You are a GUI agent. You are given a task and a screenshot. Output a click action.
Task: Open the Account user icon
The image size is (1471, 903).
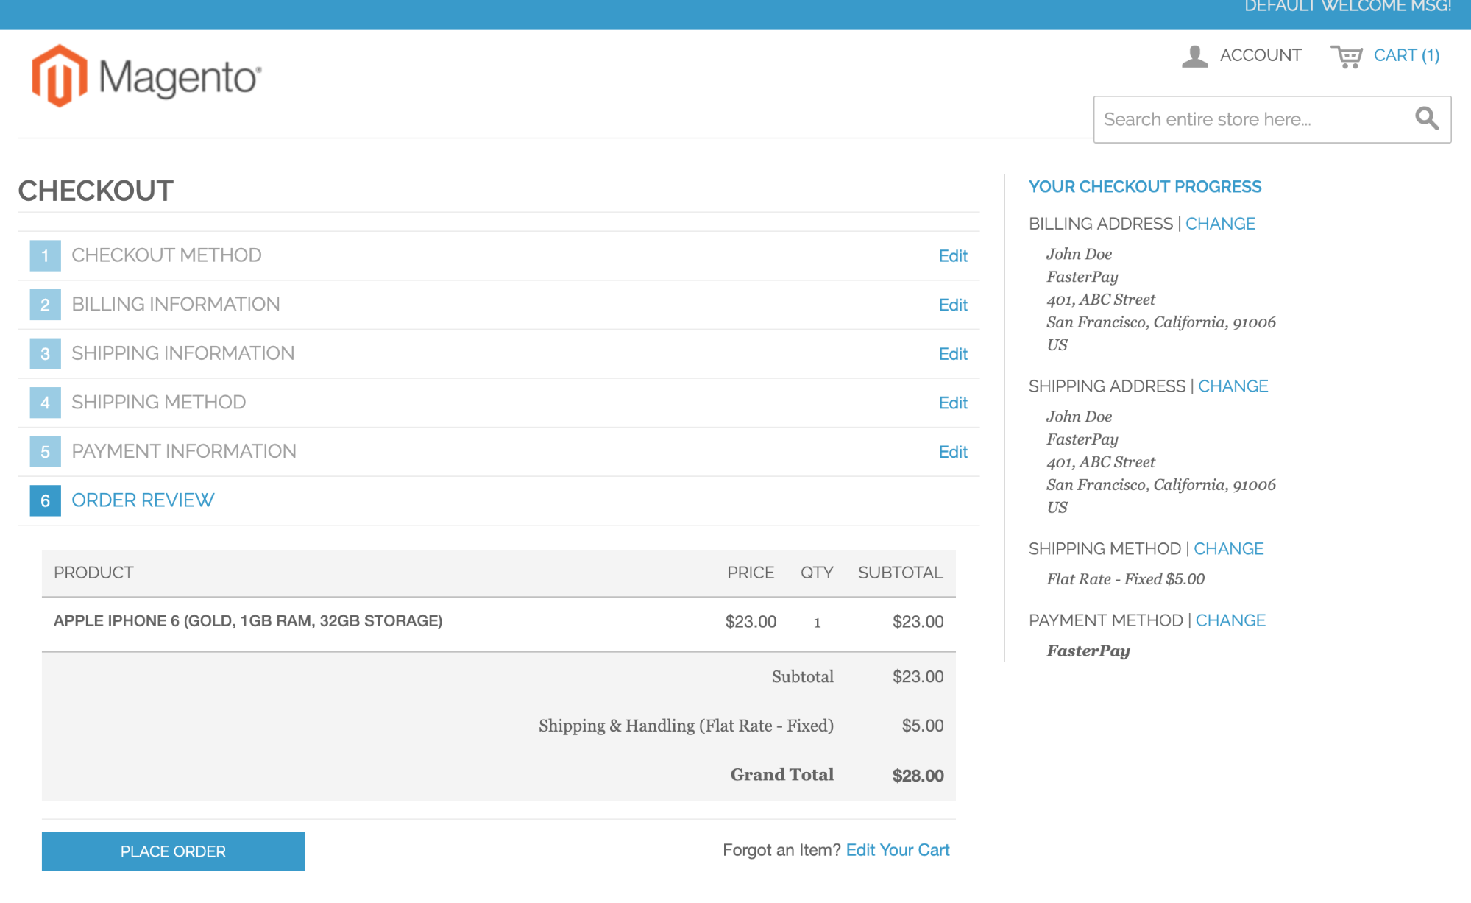click(x=1194, y=56)
